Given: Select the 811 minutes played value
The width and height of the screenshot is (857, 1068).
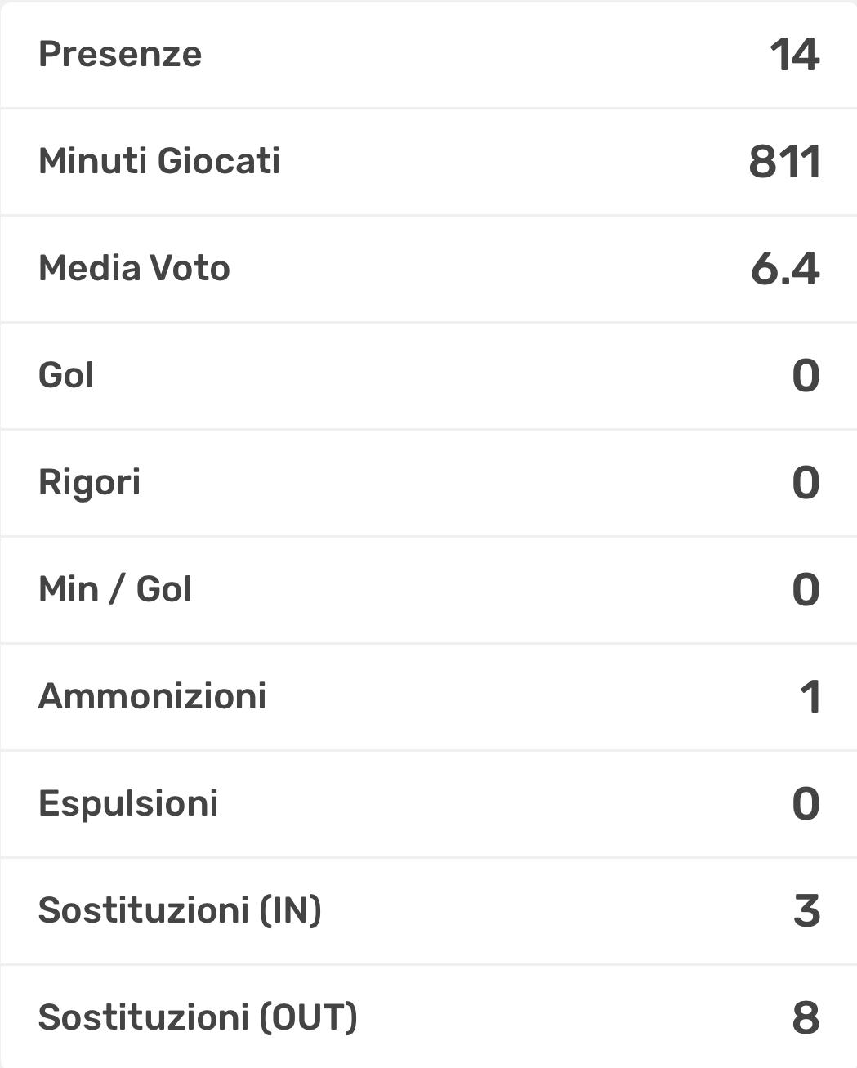Looking at the screenshot, I should 784,161.
